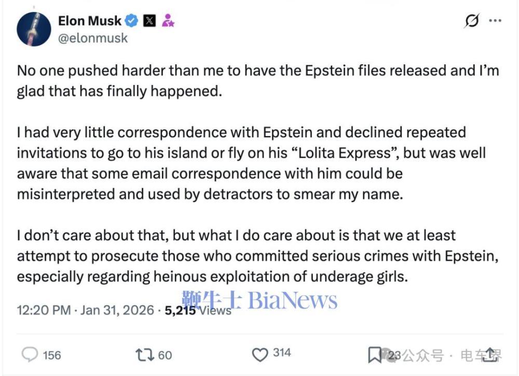519x376 pixels.
Task: Click the @elonmusk handle
Action: 93,38
